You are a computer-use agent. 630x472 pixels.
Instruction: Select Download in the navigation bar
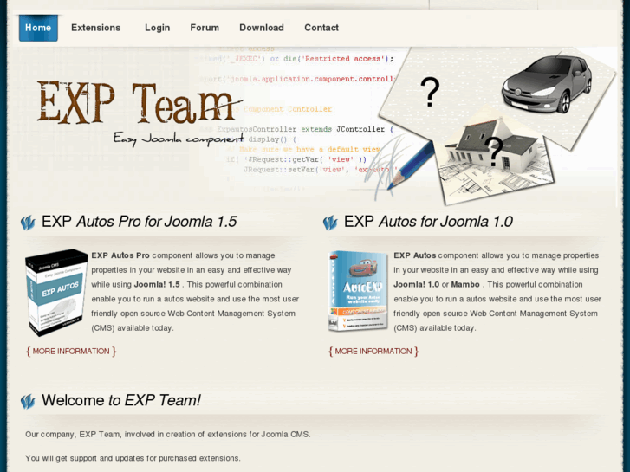click(x=262, y=28)
